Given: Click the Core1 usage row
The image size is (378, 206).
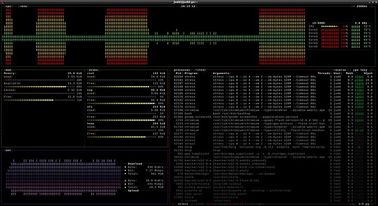Looking at the screenshot, I should 340,30.
